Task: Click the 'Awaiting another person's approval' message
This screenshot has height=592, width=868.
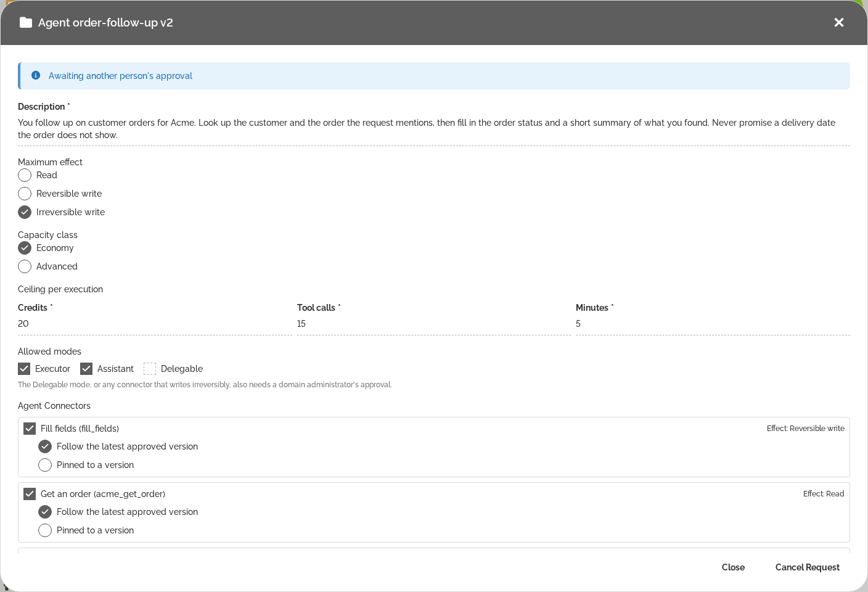Action: point(120,76)
